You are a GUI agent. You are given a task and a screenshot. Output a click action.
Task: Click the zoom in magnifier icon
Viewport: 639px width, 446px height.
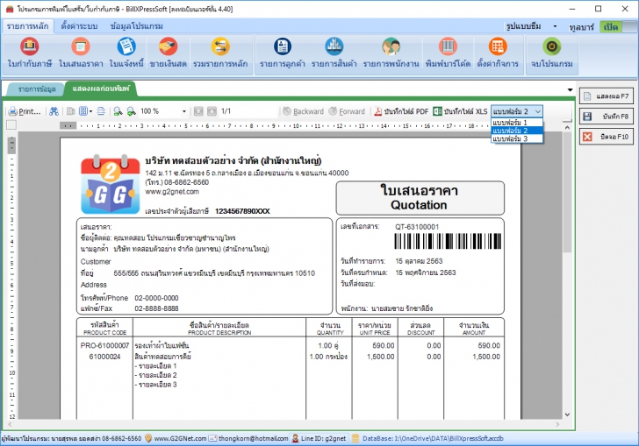(x=132, y=111)
